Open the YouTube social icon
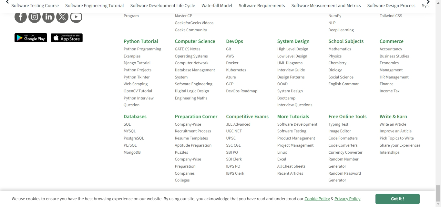Viewport: 441px width, 207px height. 76,17
